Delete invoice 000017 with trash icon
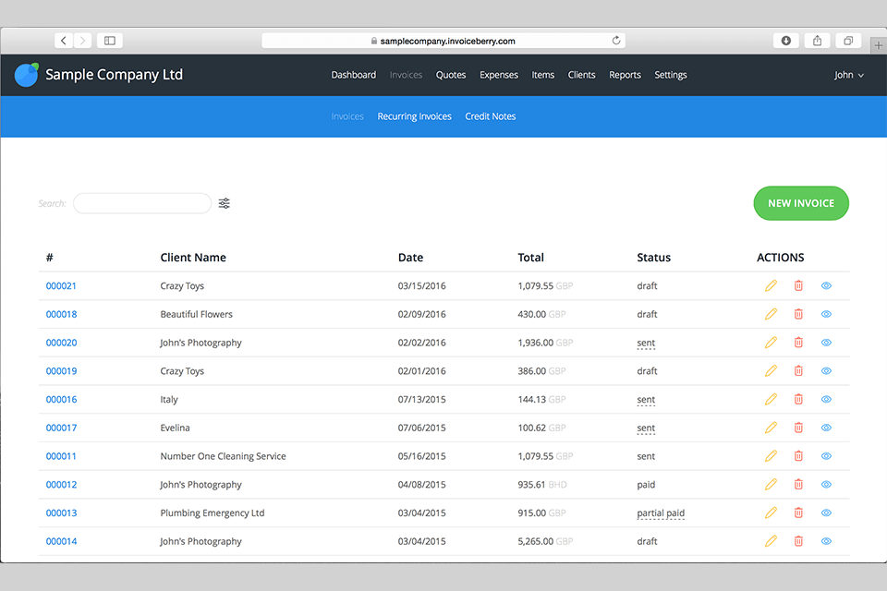Viewport: 887px width, 591px height. pyautogui.click(x=798, y=428)
